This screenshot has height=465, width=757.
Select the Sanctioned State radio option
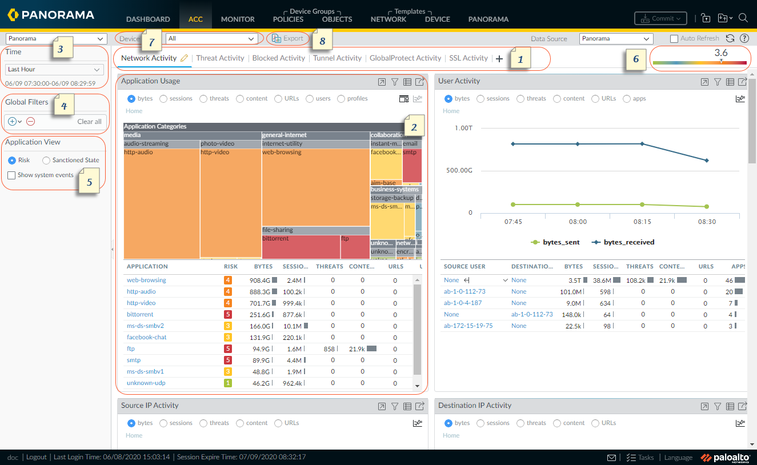pos(46,161)
